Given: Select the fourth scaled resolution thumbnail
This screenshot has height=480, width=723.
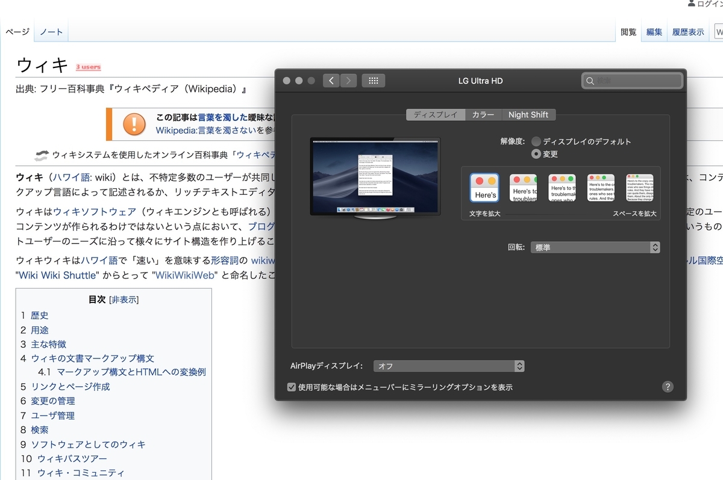Looking at the screenshot, I should pyautogui.click(x=601, y=188).
